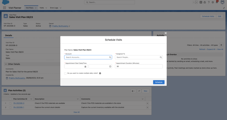Click View All under Plan Activities

pos(77,112)
